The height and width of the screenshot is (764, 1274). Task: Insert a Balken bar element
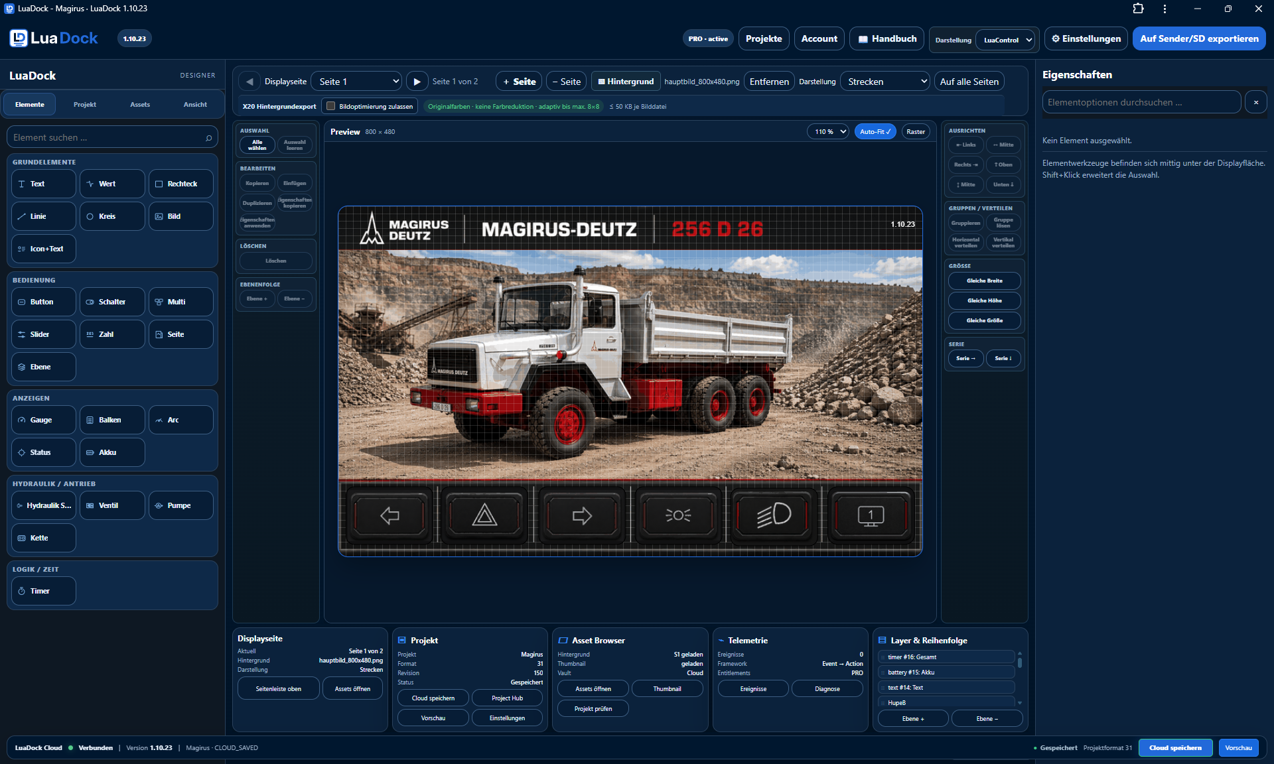coord(112,420)
